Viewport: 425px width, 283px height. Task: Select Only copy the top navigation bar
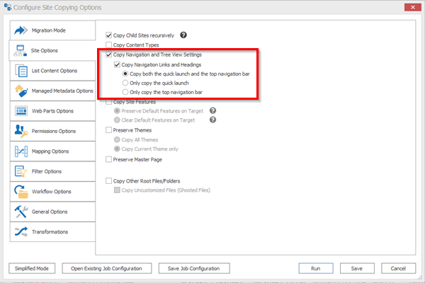coord(126,93)
